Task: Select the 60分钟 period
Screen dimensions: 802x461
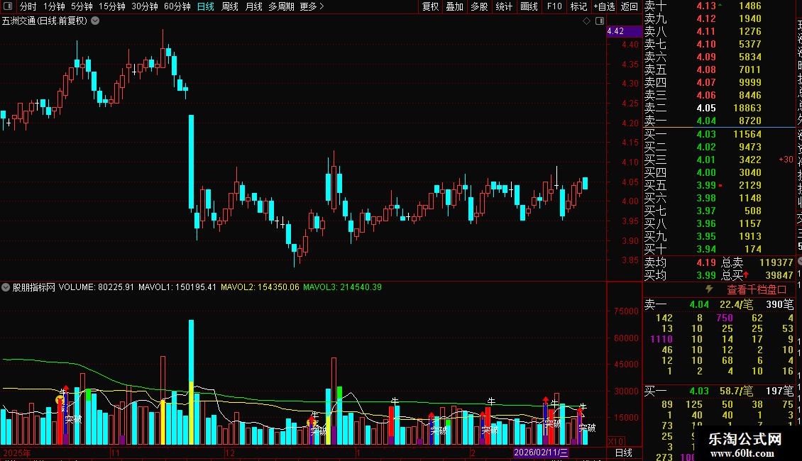Action: point(177,6)
